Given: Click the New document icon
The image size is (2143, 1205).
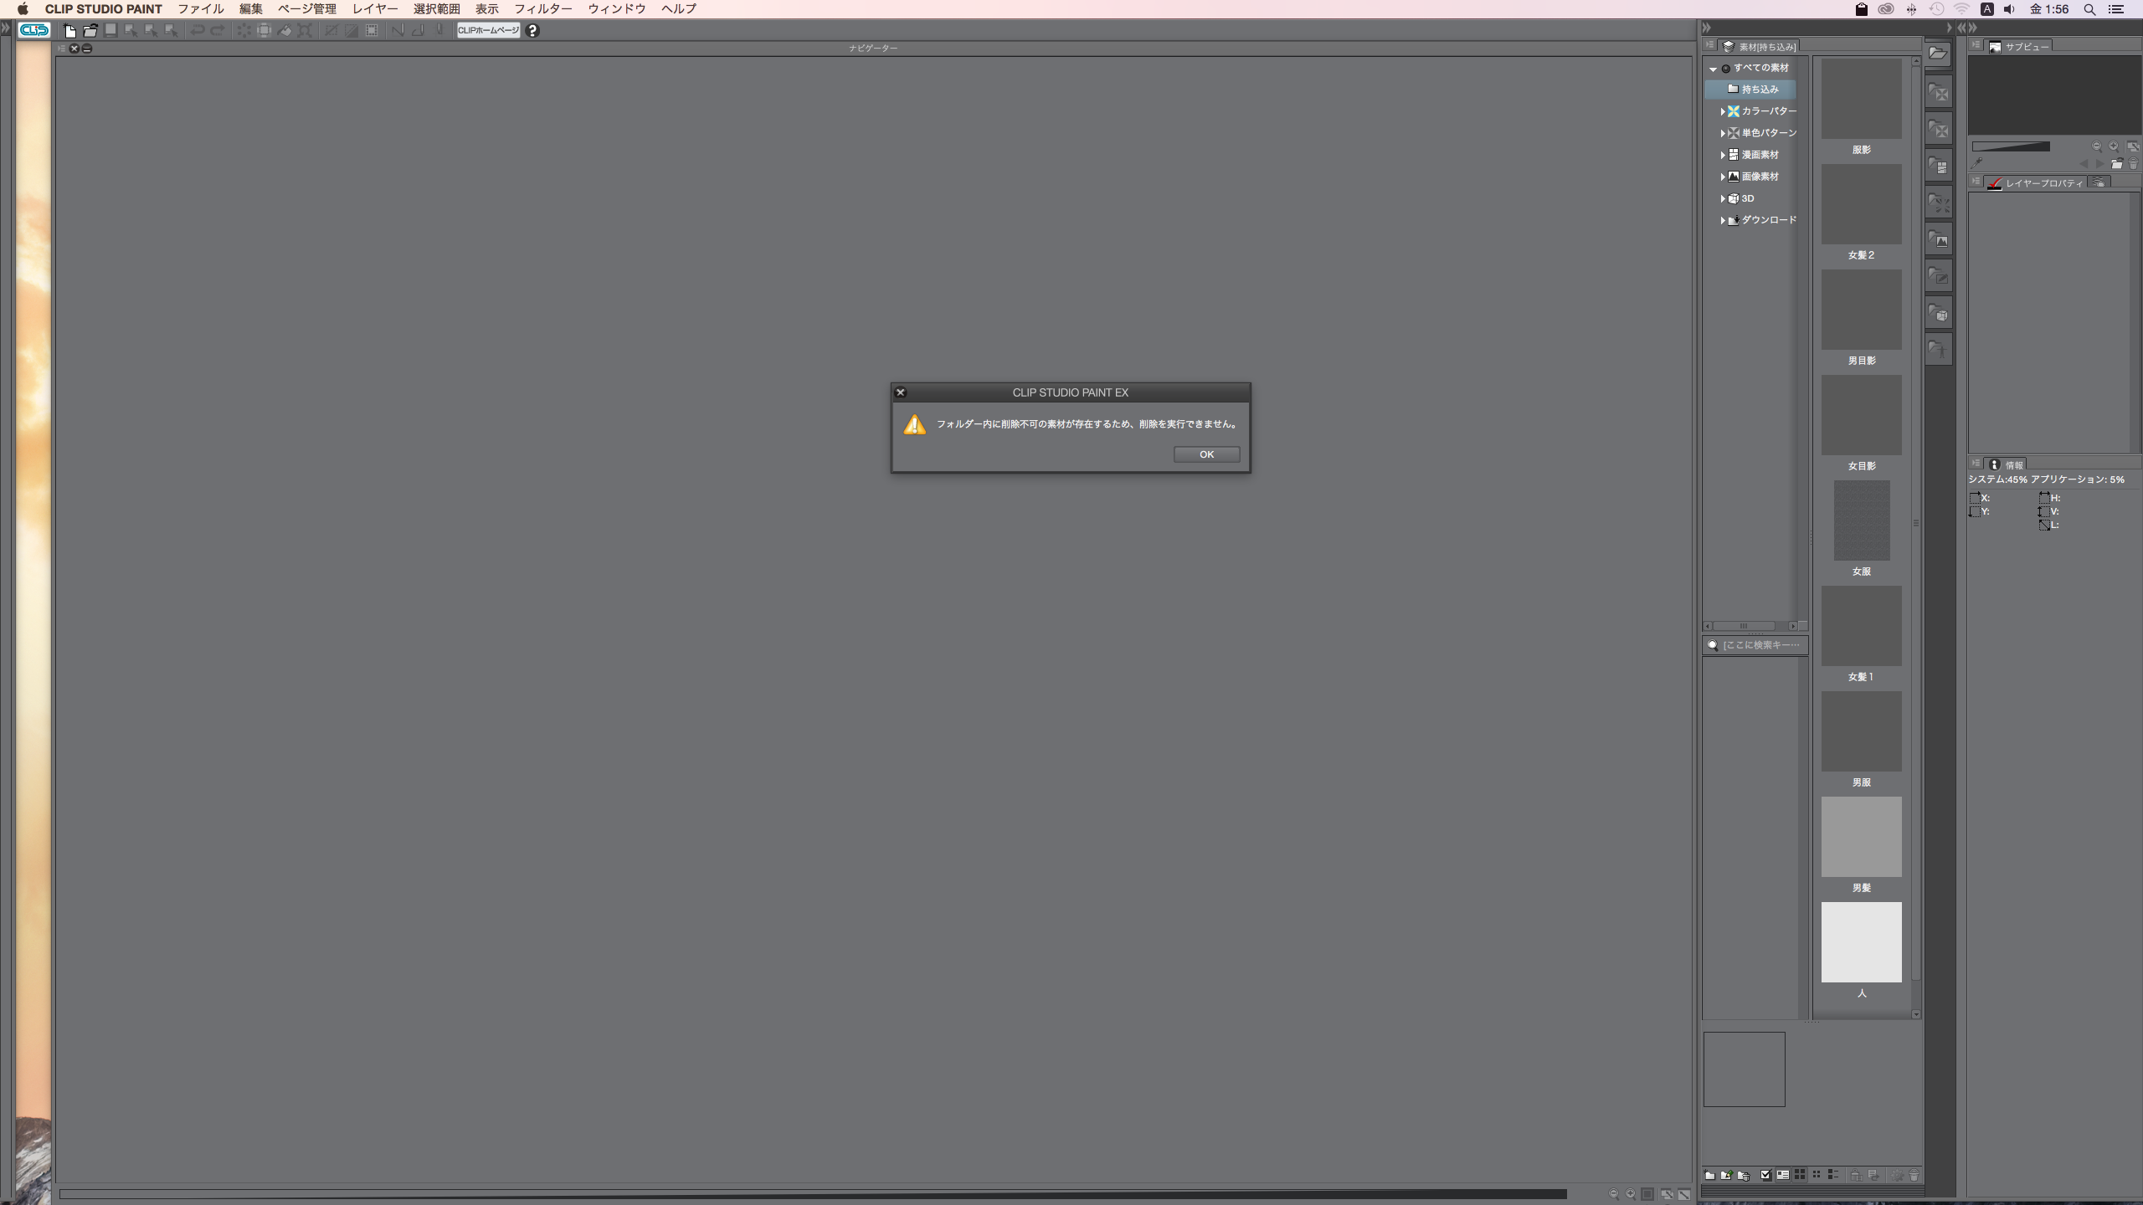Looking at the screenshot, I should pos(70,31).
